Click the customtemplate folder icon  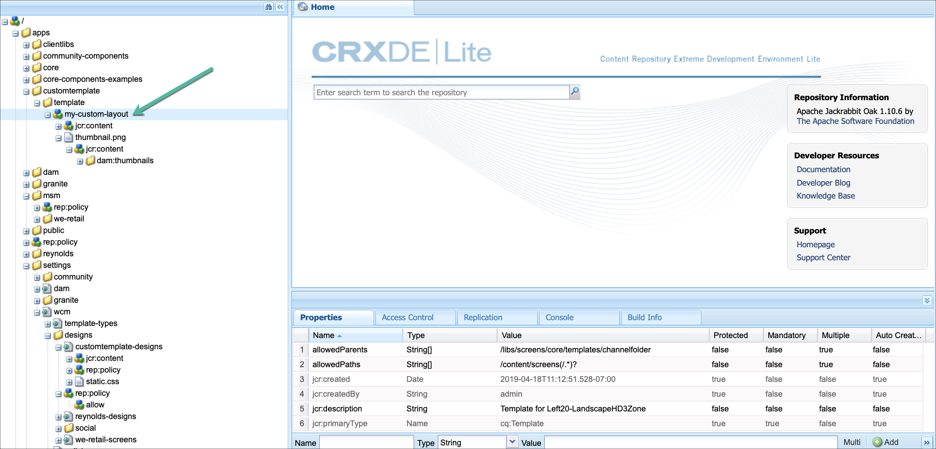(x=37, y=91)
